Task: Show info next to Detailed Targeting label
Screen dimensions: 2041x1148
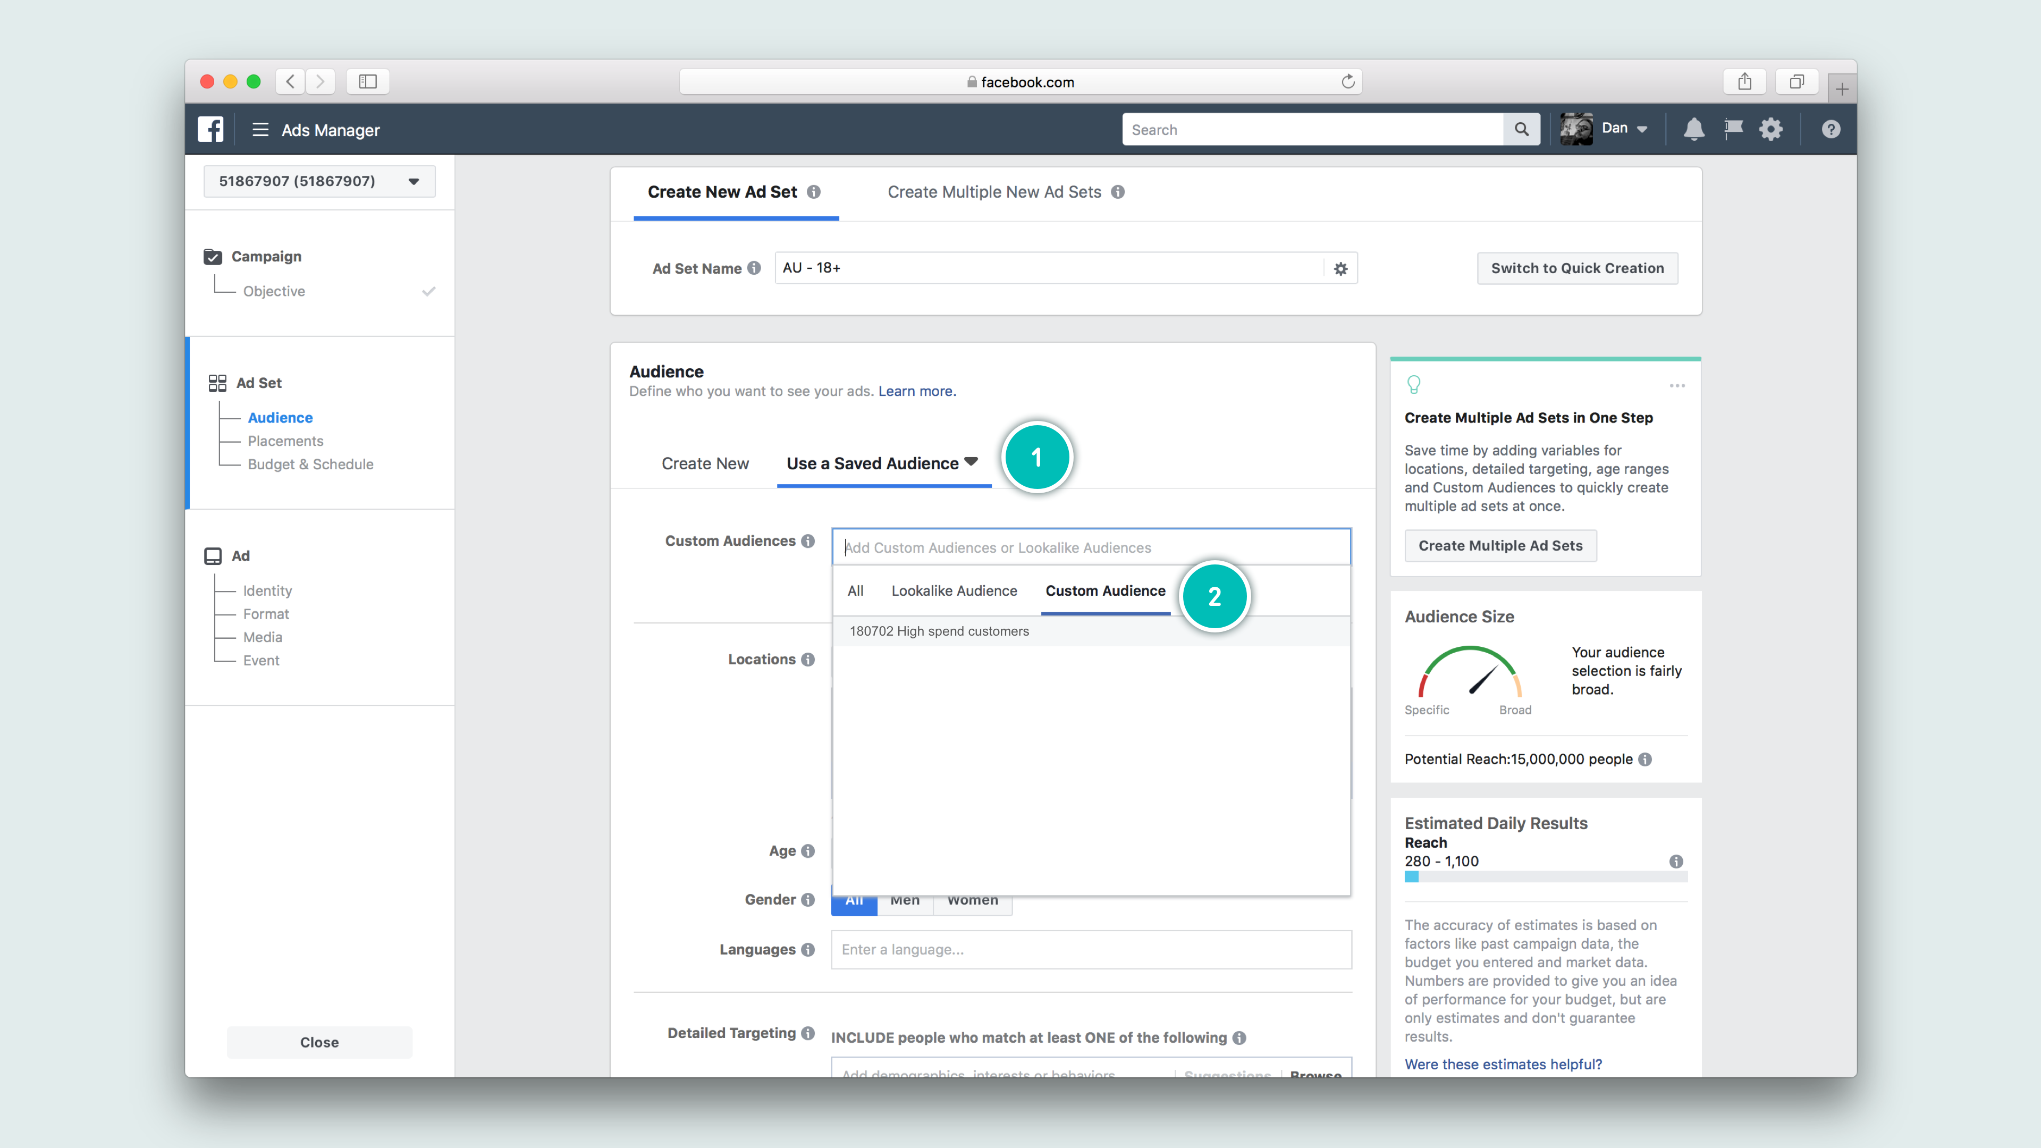Action: pos(808,1033)
